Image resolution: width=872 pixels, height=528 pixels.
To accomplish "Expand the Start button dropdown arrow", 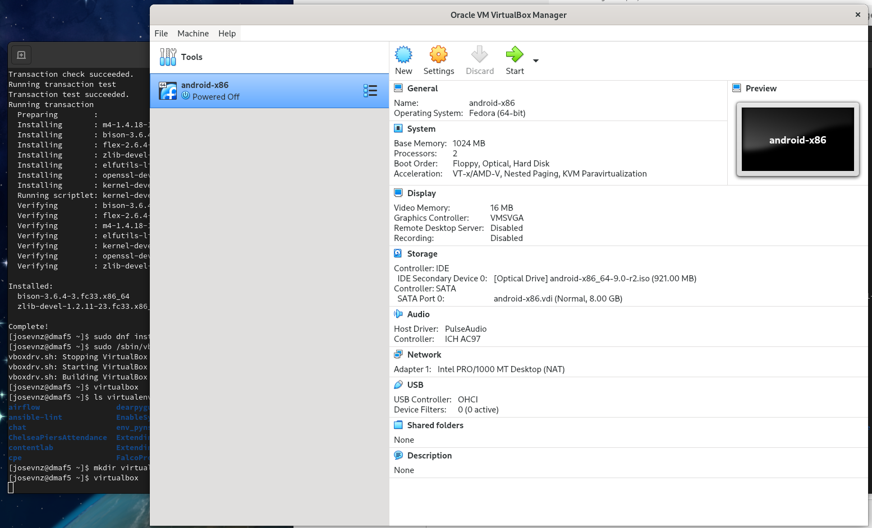I will click(x=536, y=61).
